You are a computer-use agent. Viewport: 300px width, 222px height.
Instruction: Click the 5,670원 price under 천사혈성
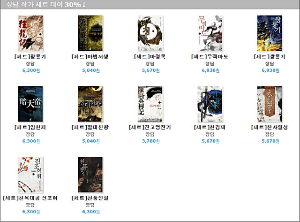coord(270,141)
